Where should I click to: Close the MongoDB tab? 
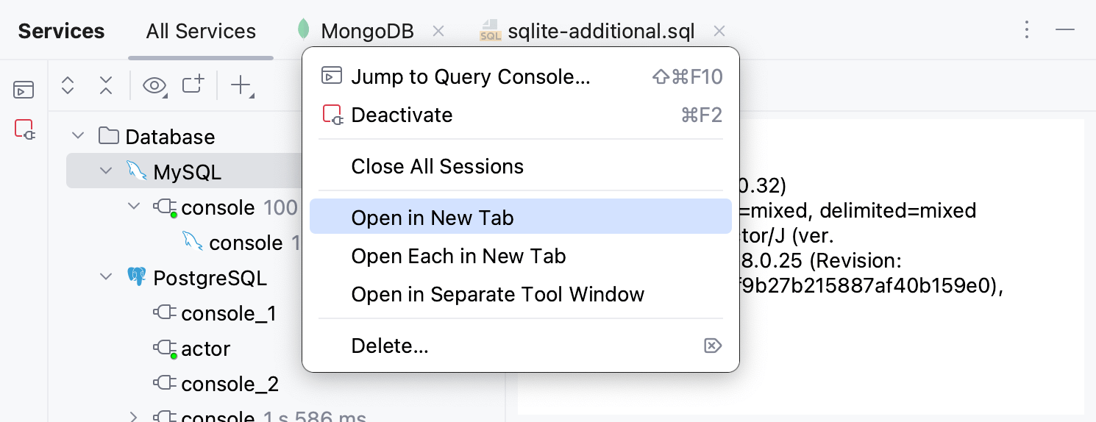(x=438, y=31)
